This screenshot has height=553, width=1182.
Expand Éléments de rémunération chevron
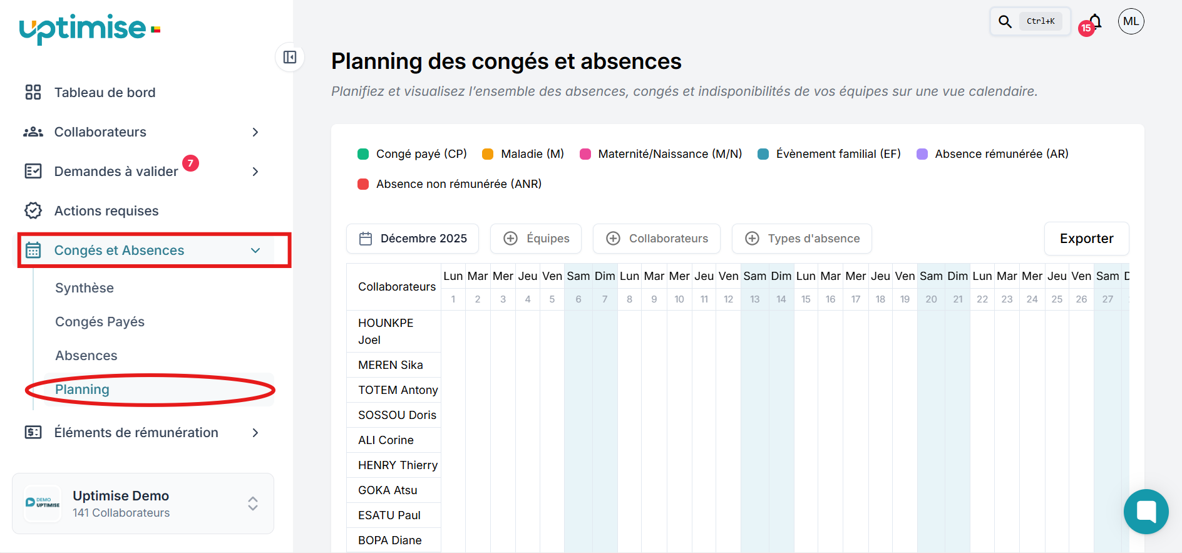coord(255,433)
